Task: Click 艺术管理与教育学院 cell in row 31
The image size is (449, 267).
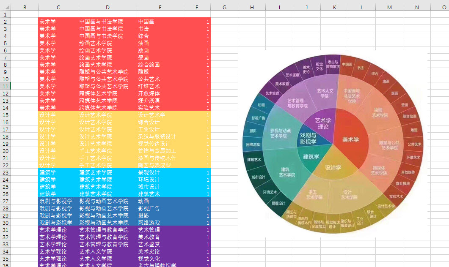Action: click(x=107, y=230)
